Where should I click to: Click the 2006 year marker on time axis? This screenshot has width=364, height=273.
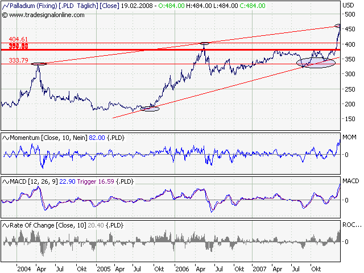pyautogui.click(x=182, y=268)
